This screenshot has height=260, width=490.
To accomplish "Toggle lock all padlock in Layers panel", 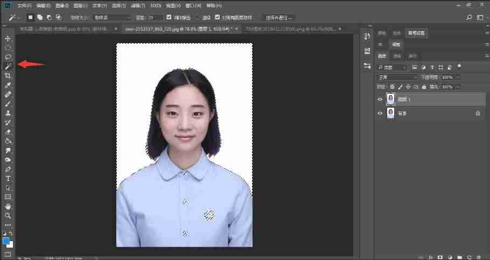I will click(x=424, y=87).
